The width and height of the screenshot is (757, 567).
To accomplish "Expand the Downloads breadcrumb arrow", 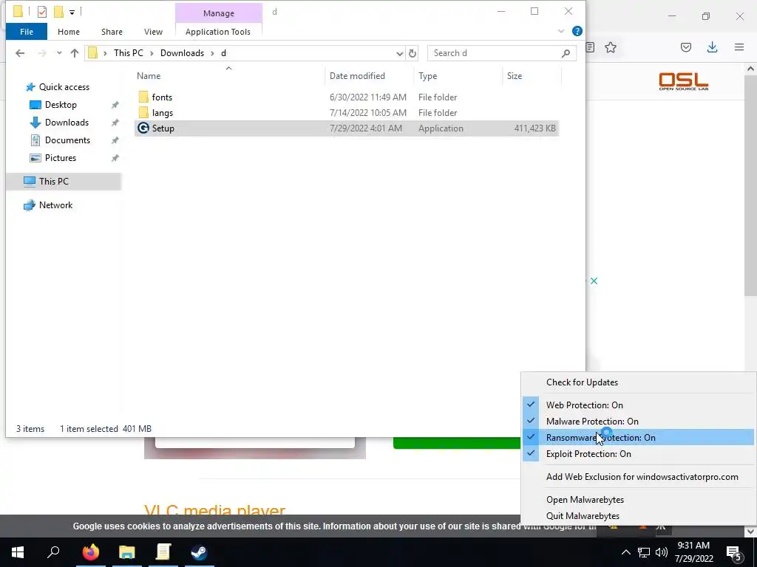I will (x=212, y=53).
